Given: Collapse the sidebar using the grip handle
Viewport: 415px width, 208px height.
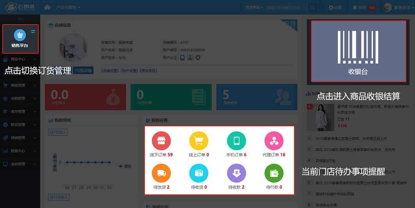Looking at the screenshot, I should 20,19.
